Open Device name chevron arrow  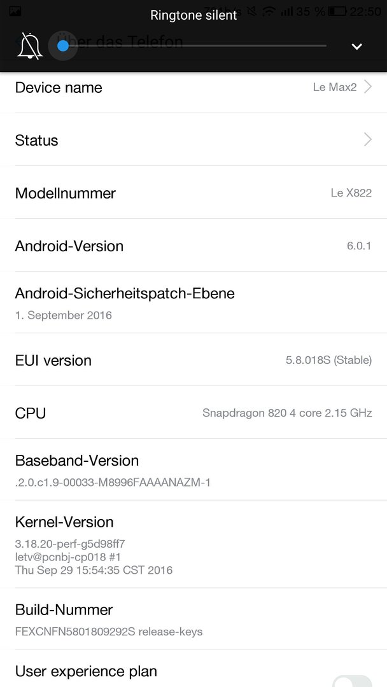(x=368, y=87)
